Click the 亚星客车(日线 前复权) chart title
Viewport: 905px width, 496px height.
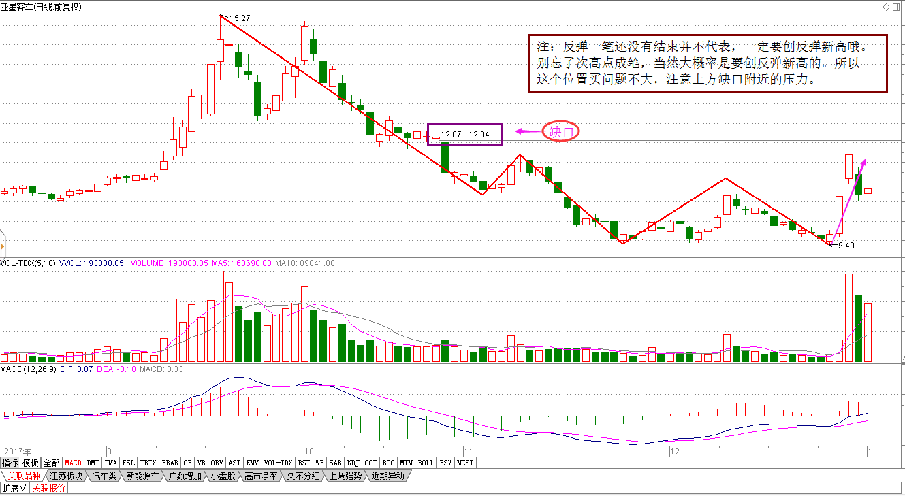point(41,7)
